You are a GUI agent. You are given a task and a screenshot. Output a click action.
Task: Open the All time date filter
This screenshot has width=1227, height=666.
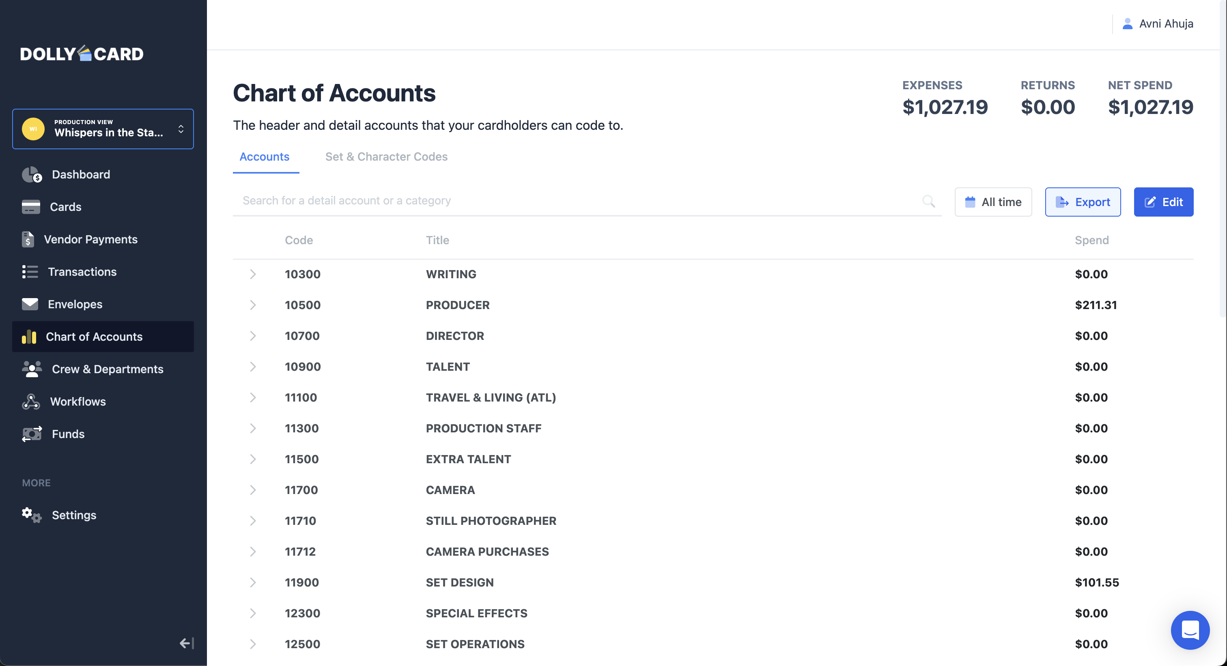992,202
